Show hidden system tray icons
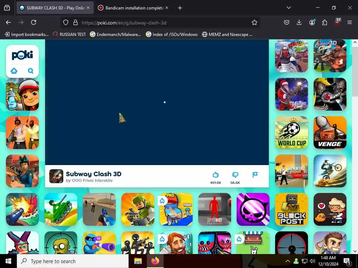This screenshot has width=358, height=268. [288, 261]
